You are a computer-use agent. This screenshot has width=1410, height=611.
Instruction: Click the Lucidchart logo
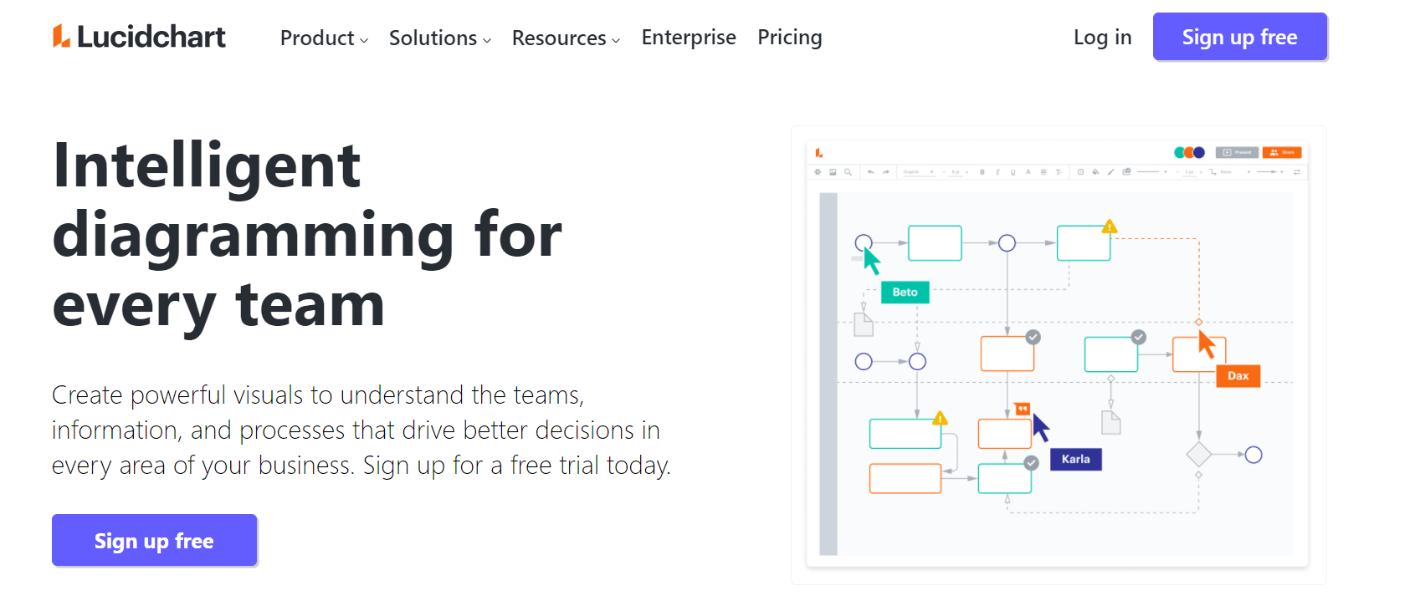tap(139, 37)
